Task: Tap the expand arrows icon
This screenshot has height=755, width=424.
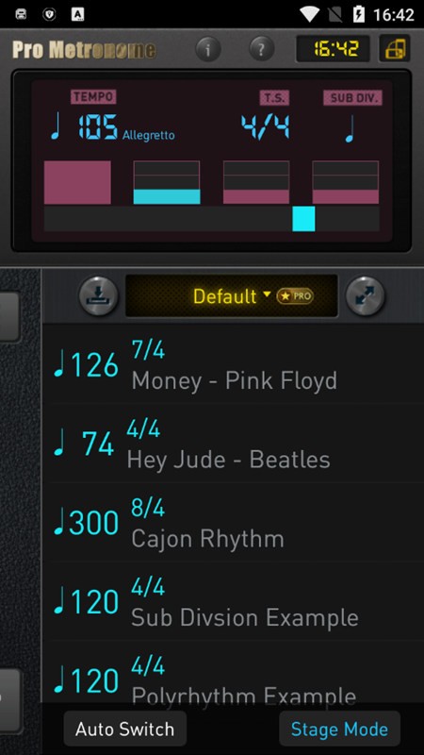Action: pos(366,295)
